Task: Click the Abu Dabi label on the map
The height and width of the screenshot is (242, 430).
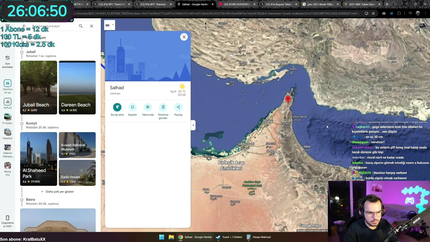Action: coord(247,144)
